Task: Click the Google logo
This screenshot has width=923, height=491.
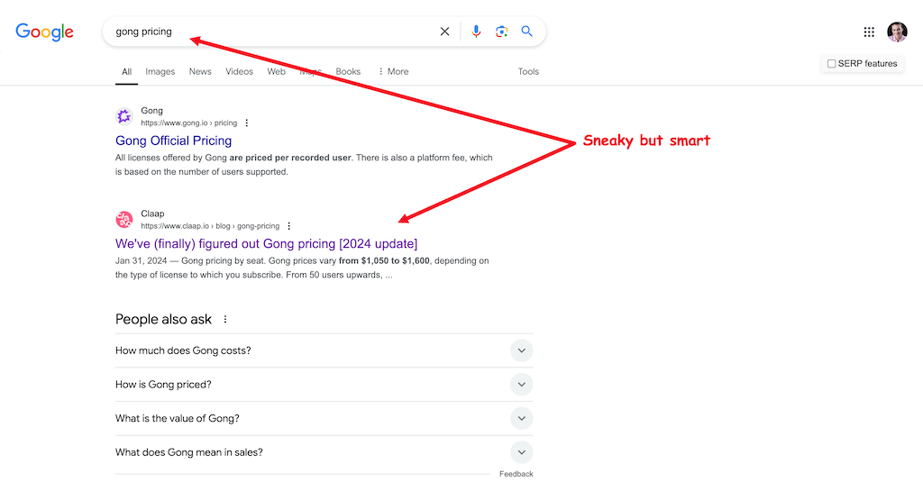Action: 45,32
